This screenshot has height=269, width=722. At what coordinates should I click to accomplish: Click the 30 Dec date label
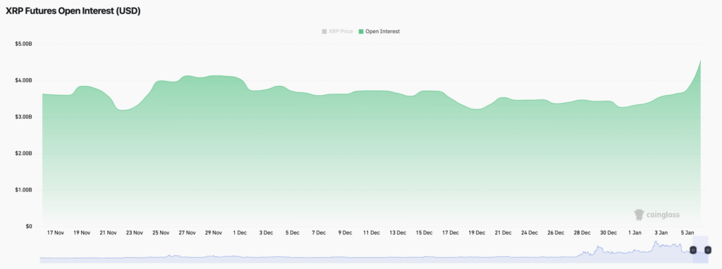[x=608, y=232]
